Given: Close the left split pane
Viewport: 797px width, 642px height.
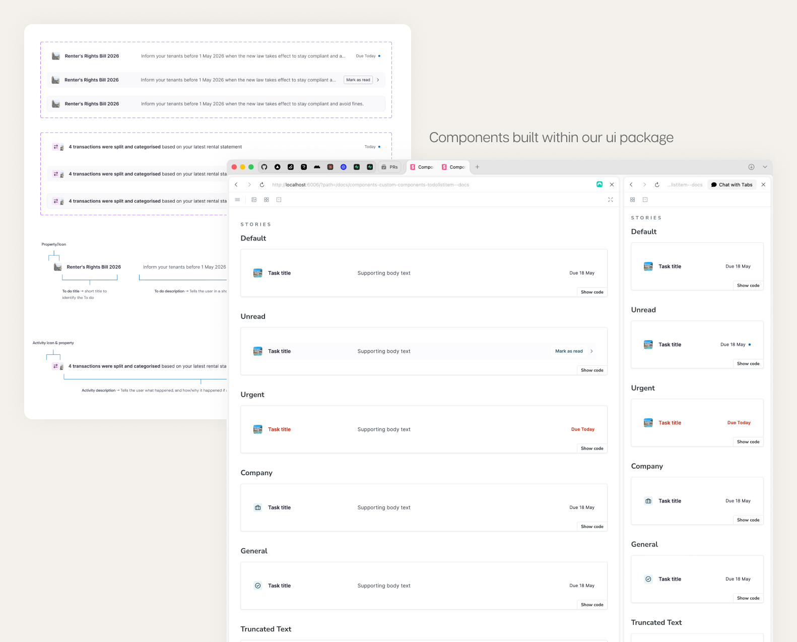Looking at the screenshot, I should pyautogui.click(x=612, y=184).
